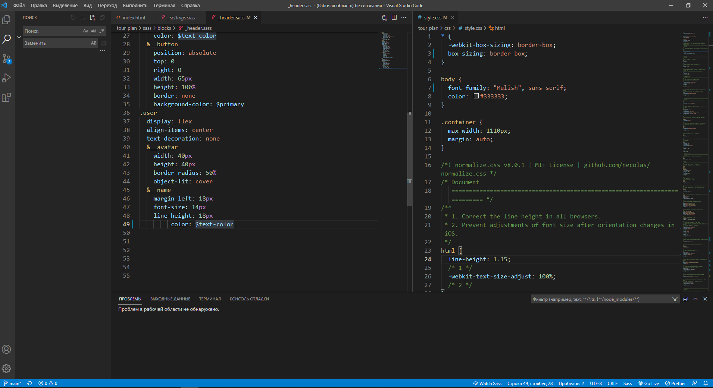
Task: Click the VS Code logo icon
Action: [4, 5]
